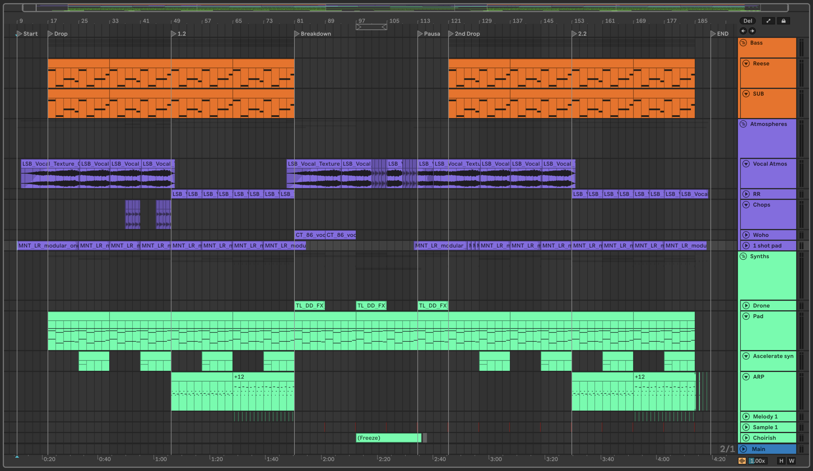This screenshot has width=813, height=471.
Task: Click the lock envelopes icon
Action: [x=783, y=21]
